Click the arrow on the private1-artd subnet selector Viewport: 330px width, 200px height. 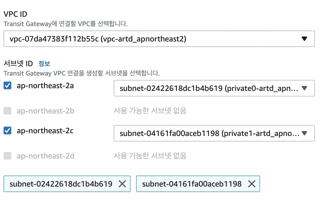coord(304,134)
